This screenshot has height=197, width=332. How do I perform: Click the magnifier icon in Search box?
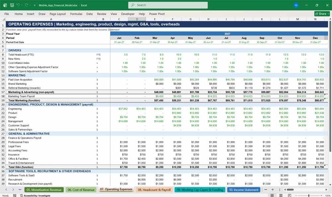point(133,5)
